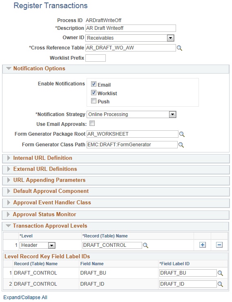232x302 pixels.
Task: Click DRAFT_CONTROL in row 2 of key fields
Action: (36, 284)
